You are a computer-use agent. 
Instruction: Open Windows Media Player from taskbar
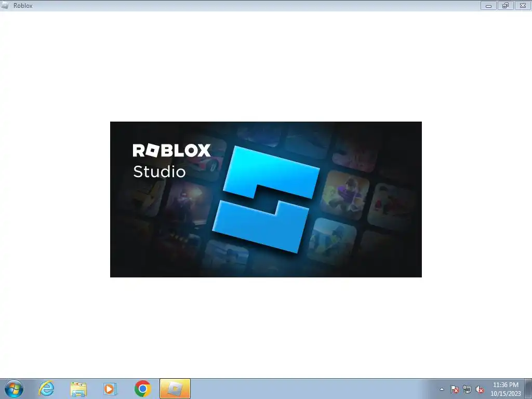click(110, 389)
